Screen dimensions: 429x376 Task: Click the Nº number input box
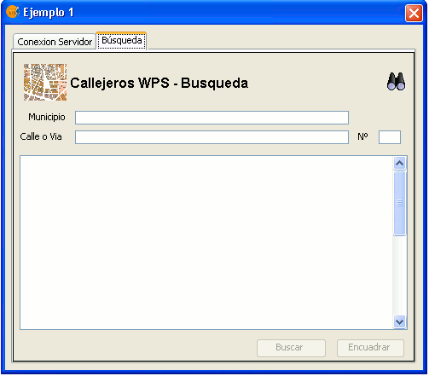[390, 137]
